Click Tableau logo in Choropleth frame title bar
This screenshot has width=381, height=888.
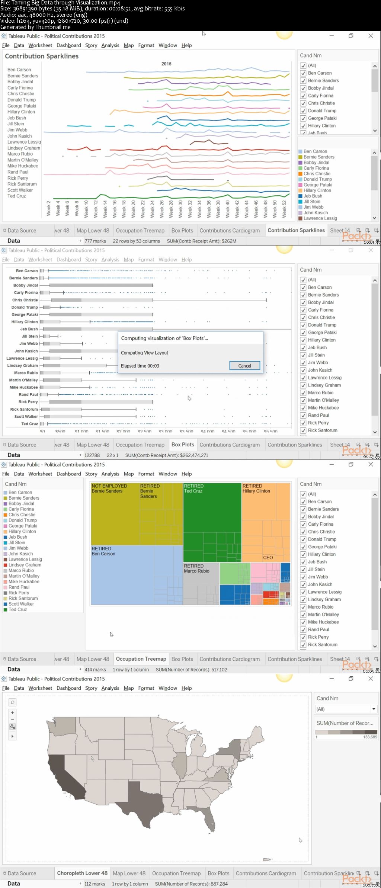(4, 679)
